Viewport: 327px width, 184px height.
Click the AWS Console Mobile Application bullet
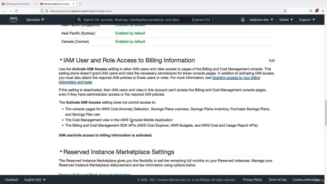click(x=119, y=120)
